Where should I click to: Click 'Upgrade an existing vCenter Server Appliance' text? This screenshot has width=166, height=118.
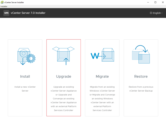tap(63, 89)
